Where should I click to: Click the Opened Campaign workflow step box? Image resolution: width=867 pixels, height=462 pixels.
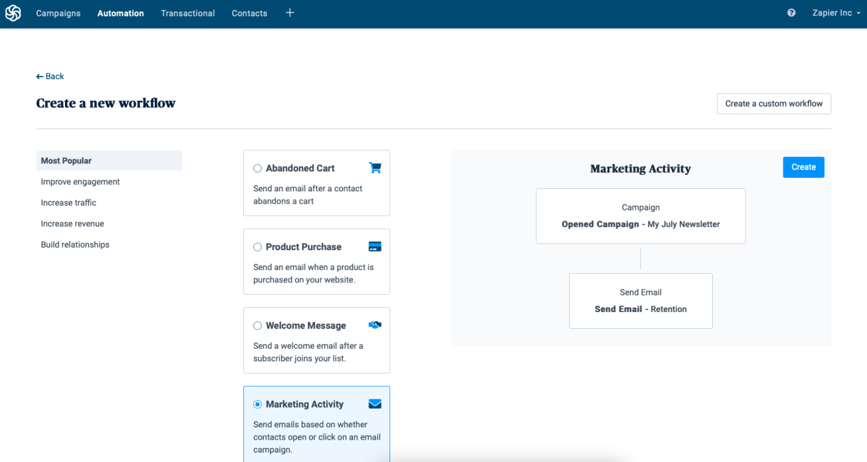[640, 216]
